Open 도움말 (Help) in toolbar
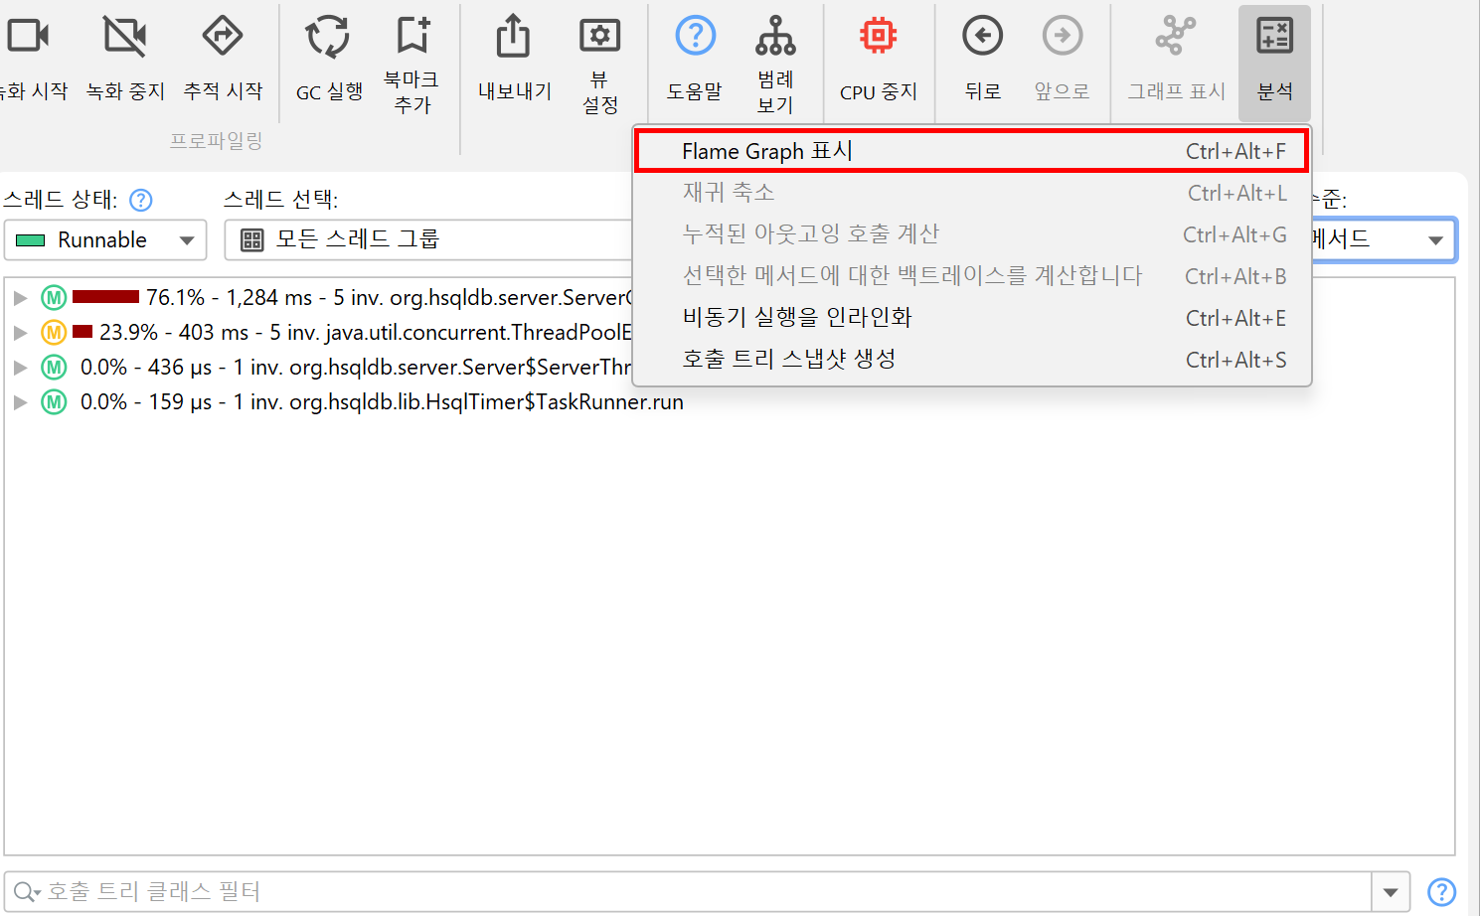Image resolution: width=1480 pixels, height=916 pixels. 695,38
